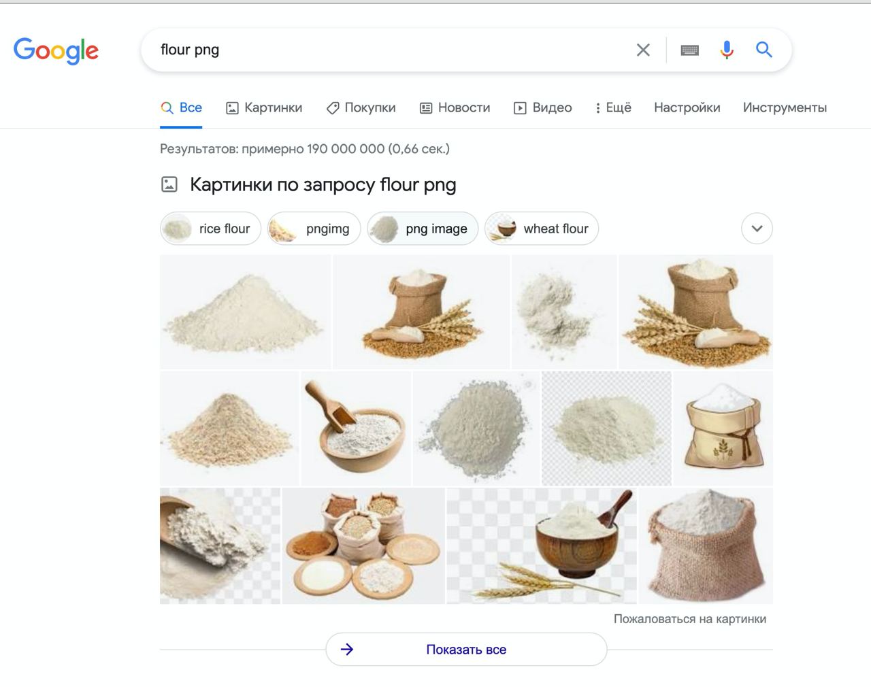
Task: Open the on-screen keyboard input tool
Action: (x=689, y=50)
